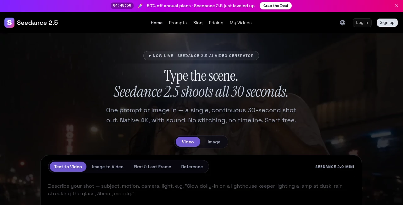Focus the shot description prompt field
The image size is (403, 205).
[x=201, y=190]
